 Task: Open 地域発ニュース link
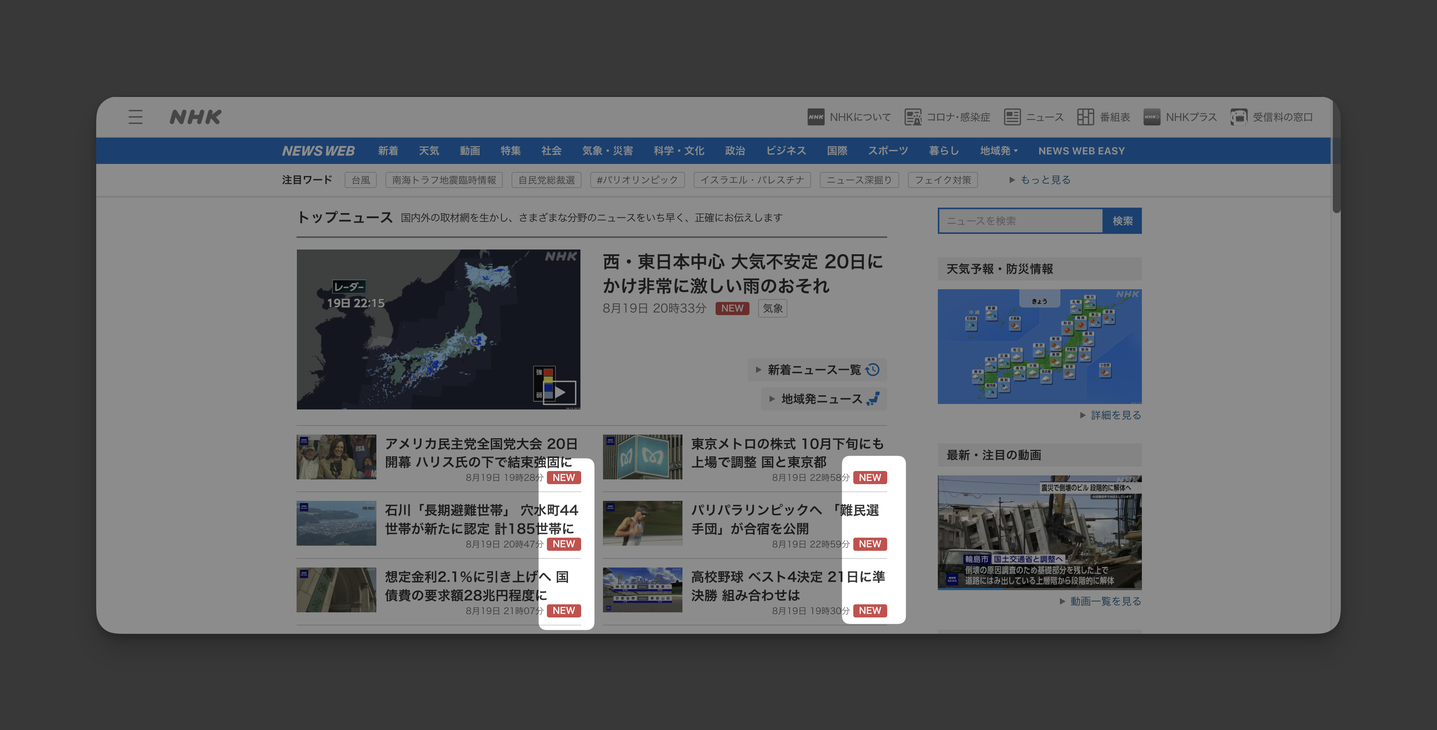point(824,399)
